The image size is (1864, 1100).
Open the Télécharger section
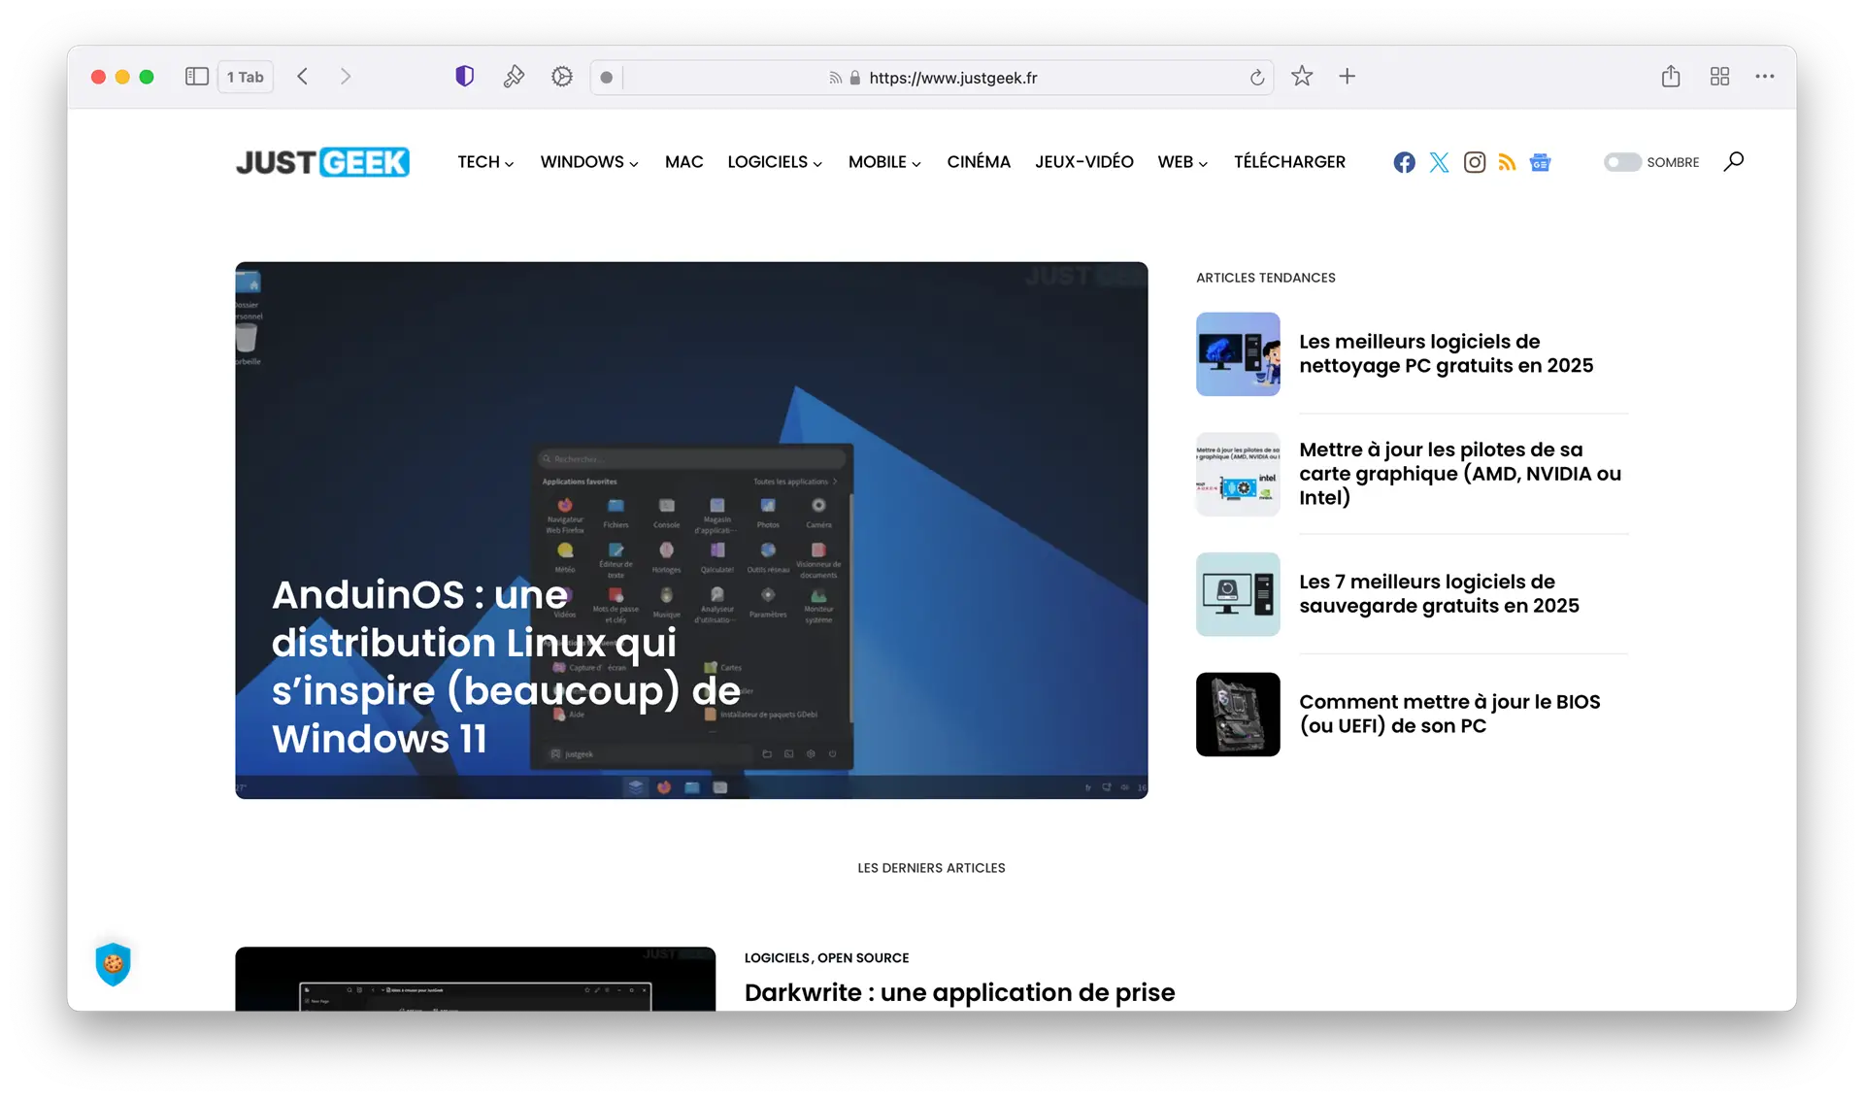click(1289, 162)
